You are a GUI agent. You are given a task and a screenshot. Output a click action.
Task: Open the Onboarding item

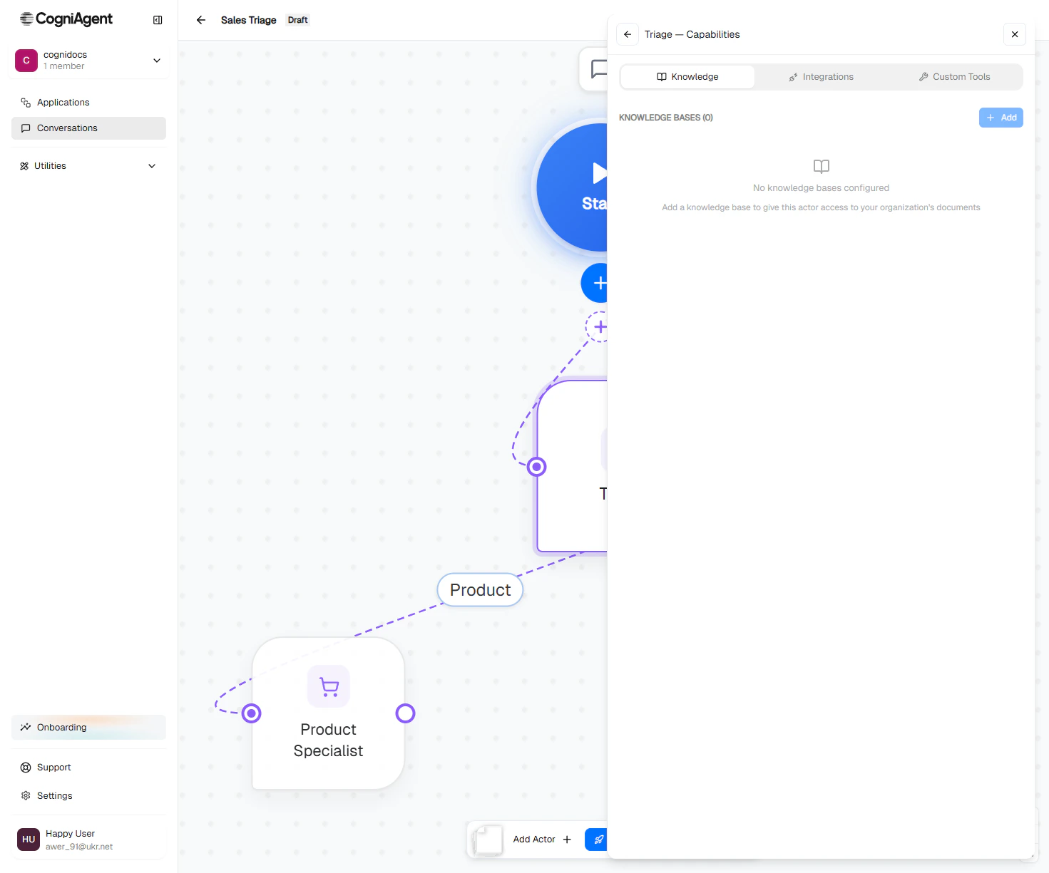pos(88,727)
